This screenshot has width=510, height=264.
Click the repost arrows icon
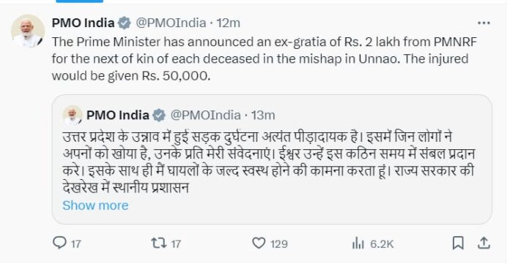tap(159, 243)
